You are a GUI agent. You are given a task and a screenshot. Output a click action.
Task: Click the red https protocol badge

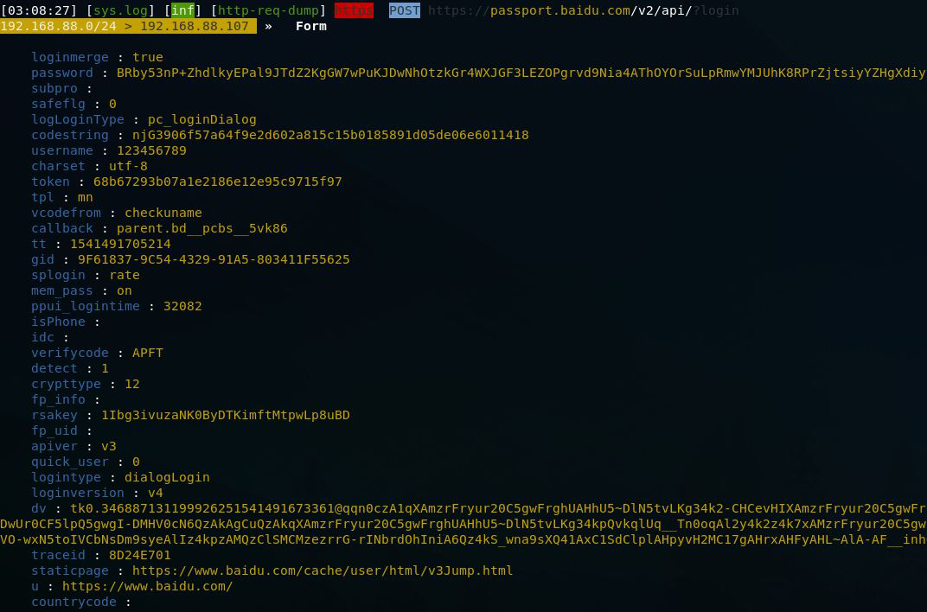(354, 10)
